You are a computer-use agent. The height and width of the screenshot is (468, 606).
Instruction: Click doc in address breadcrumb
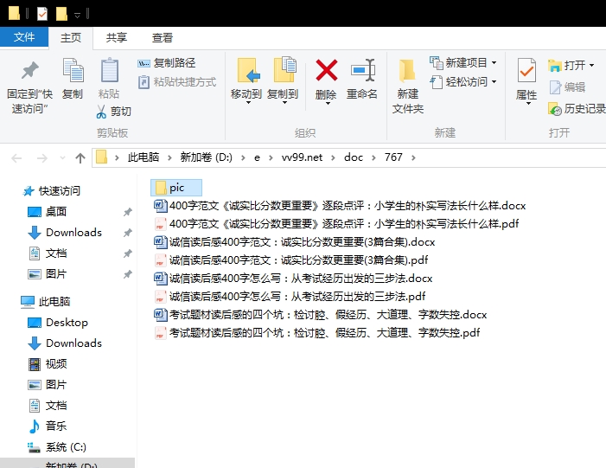click(354, 157)
